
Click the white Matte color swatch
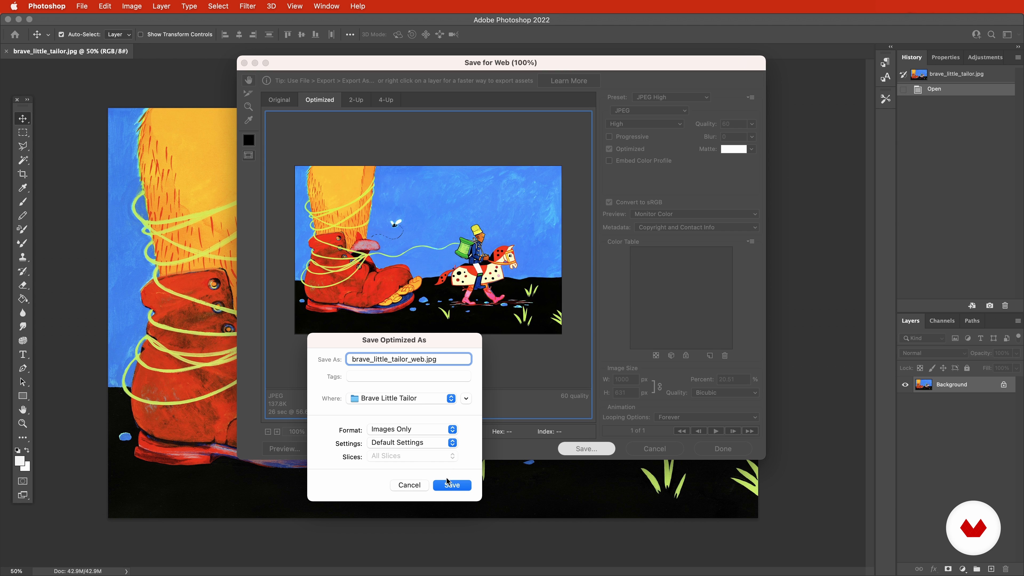733,149
